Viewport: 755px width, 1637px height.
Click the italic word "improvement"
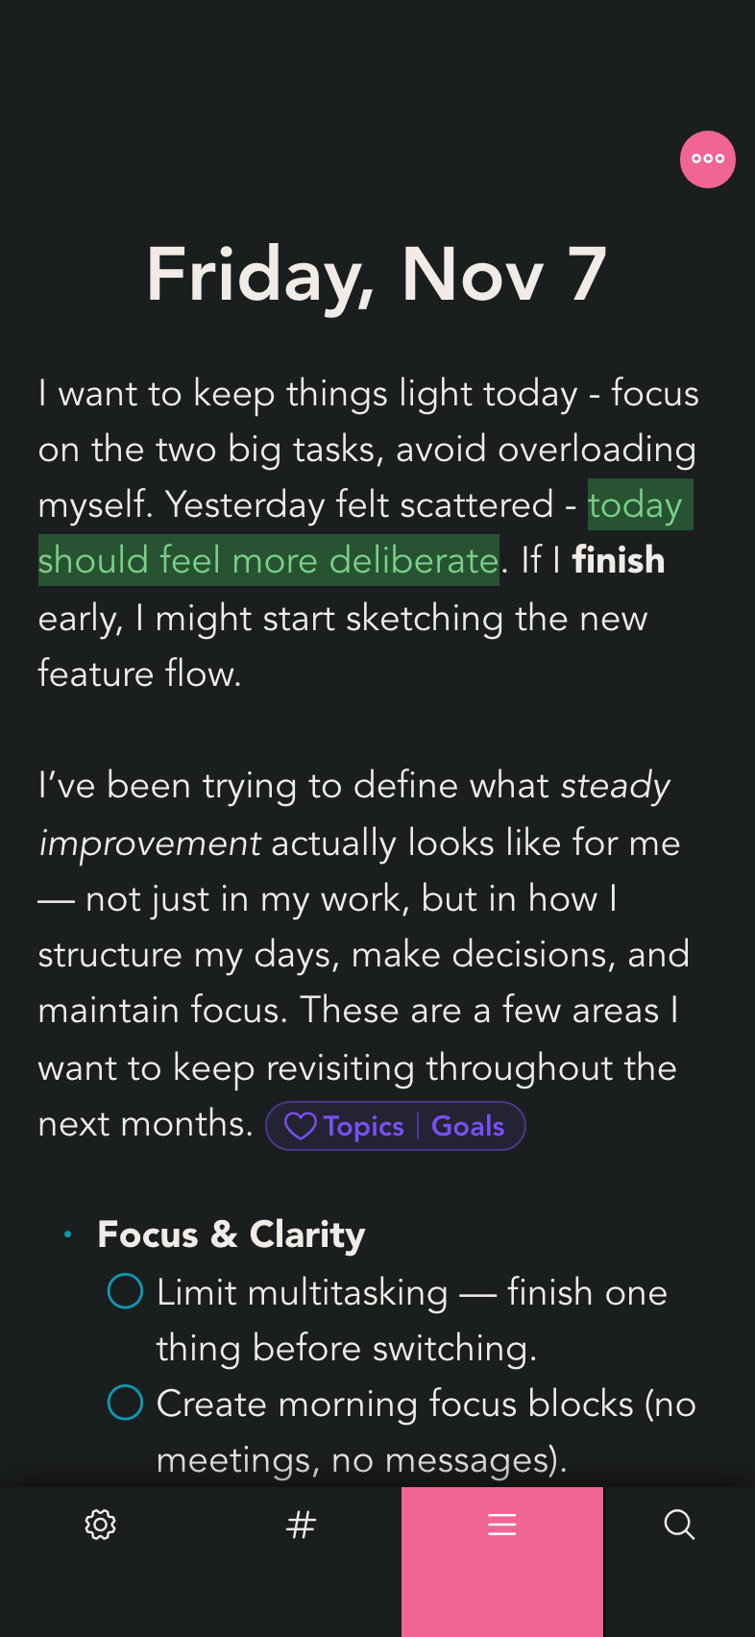pos(150,843)
